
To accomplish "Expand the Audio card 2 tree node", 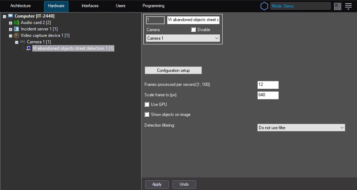I will click(10, 23).
